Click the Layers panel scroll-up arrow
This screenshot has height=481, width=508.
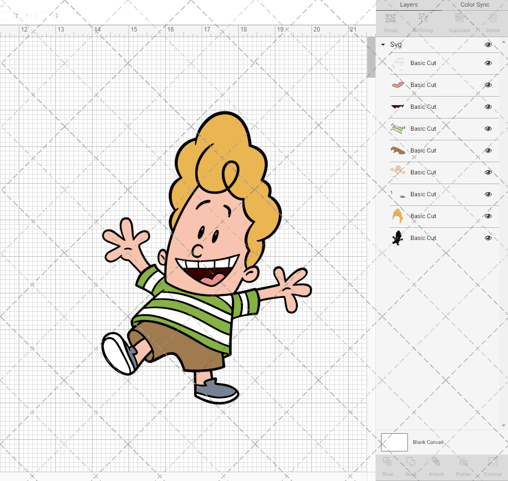coord(503,42)
